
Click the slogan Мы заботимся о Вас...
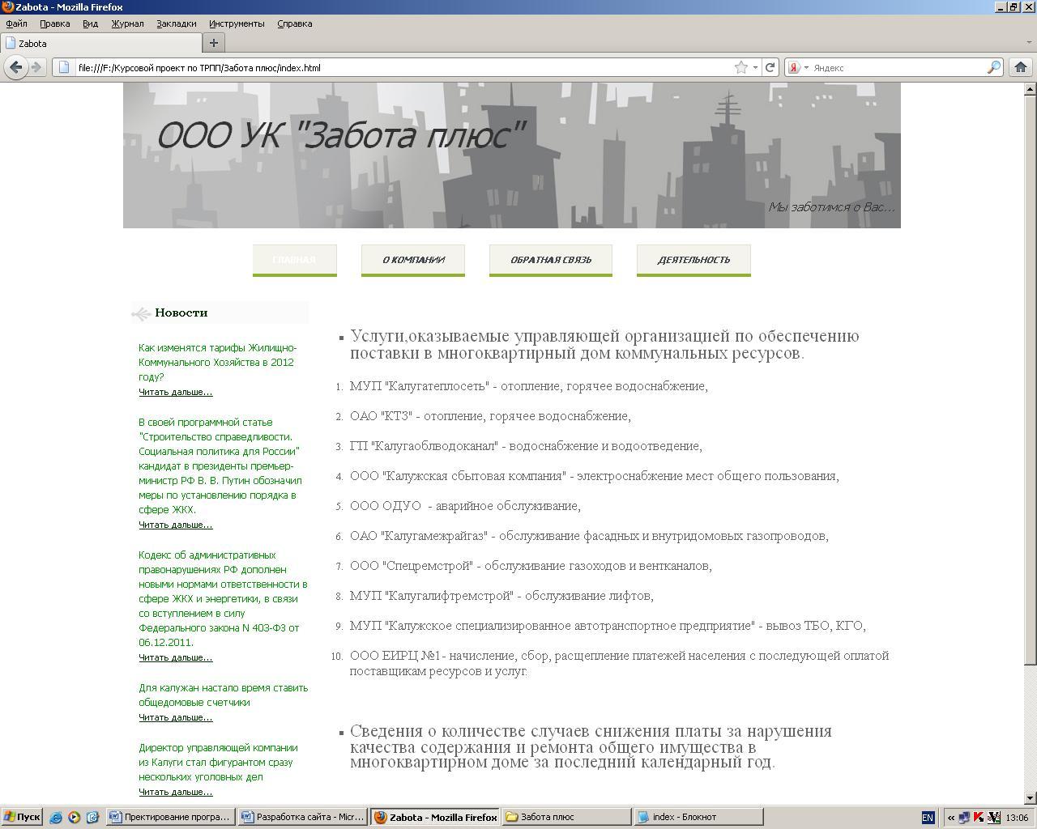coord(831,207)
